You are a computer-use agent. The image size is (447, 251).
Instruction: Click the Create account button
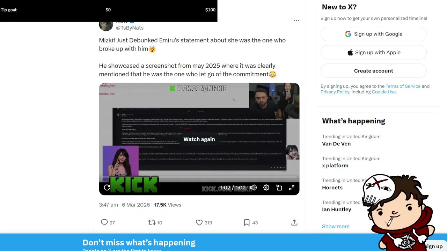pos(374,71)
